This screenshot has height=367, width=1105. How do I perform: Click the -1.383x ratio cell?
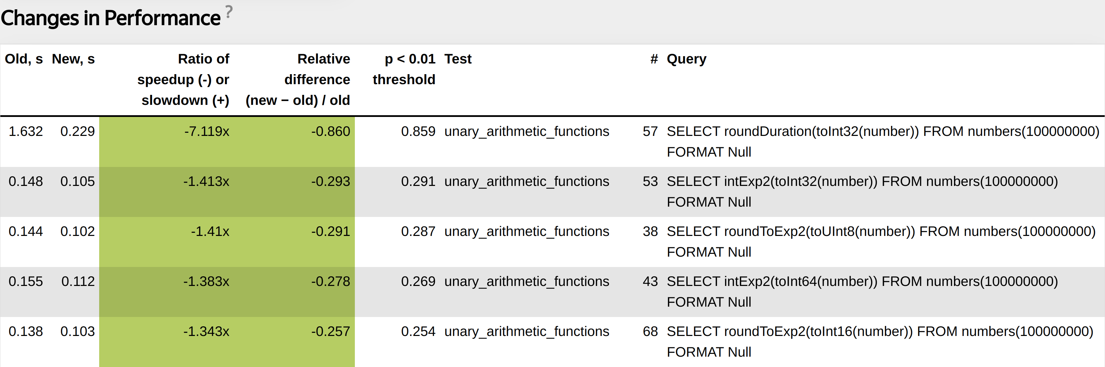206,282
